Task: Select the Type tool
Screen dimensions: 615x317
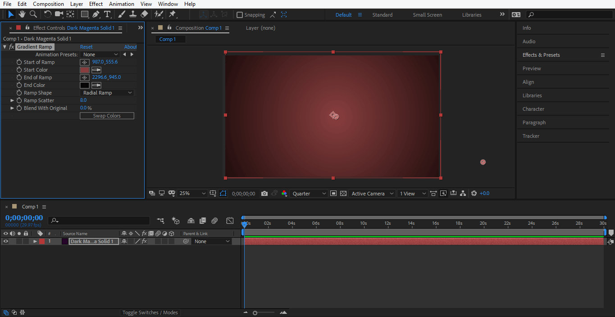Action: tap(107, 14)
